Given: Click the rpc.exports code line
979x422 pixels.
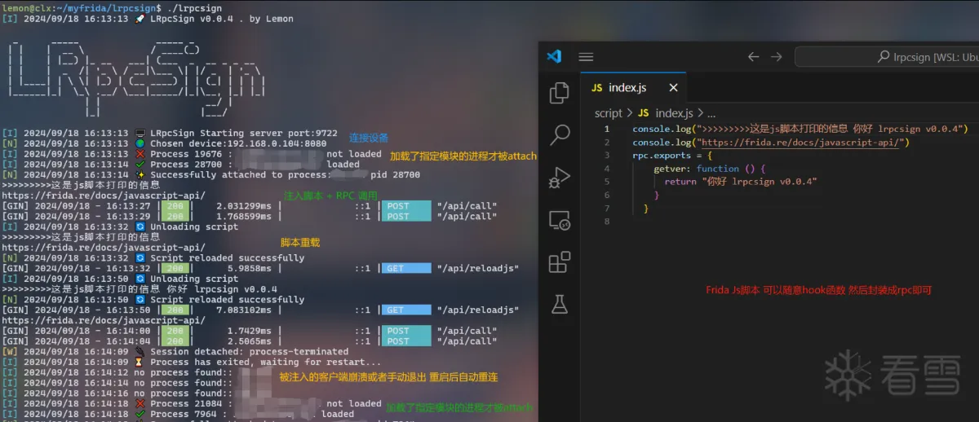Looking at the screenshot, I should 673,156.
